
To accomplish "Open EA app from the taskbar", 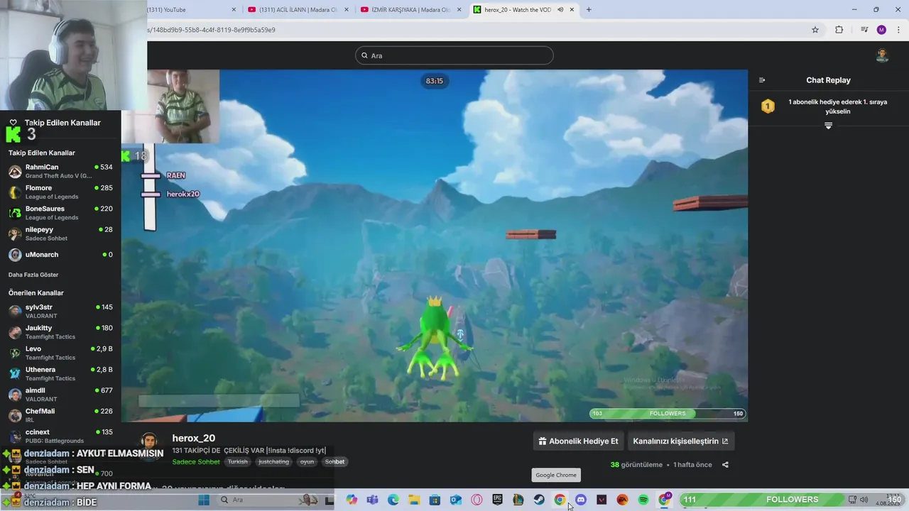I will (x=623, y=500).
